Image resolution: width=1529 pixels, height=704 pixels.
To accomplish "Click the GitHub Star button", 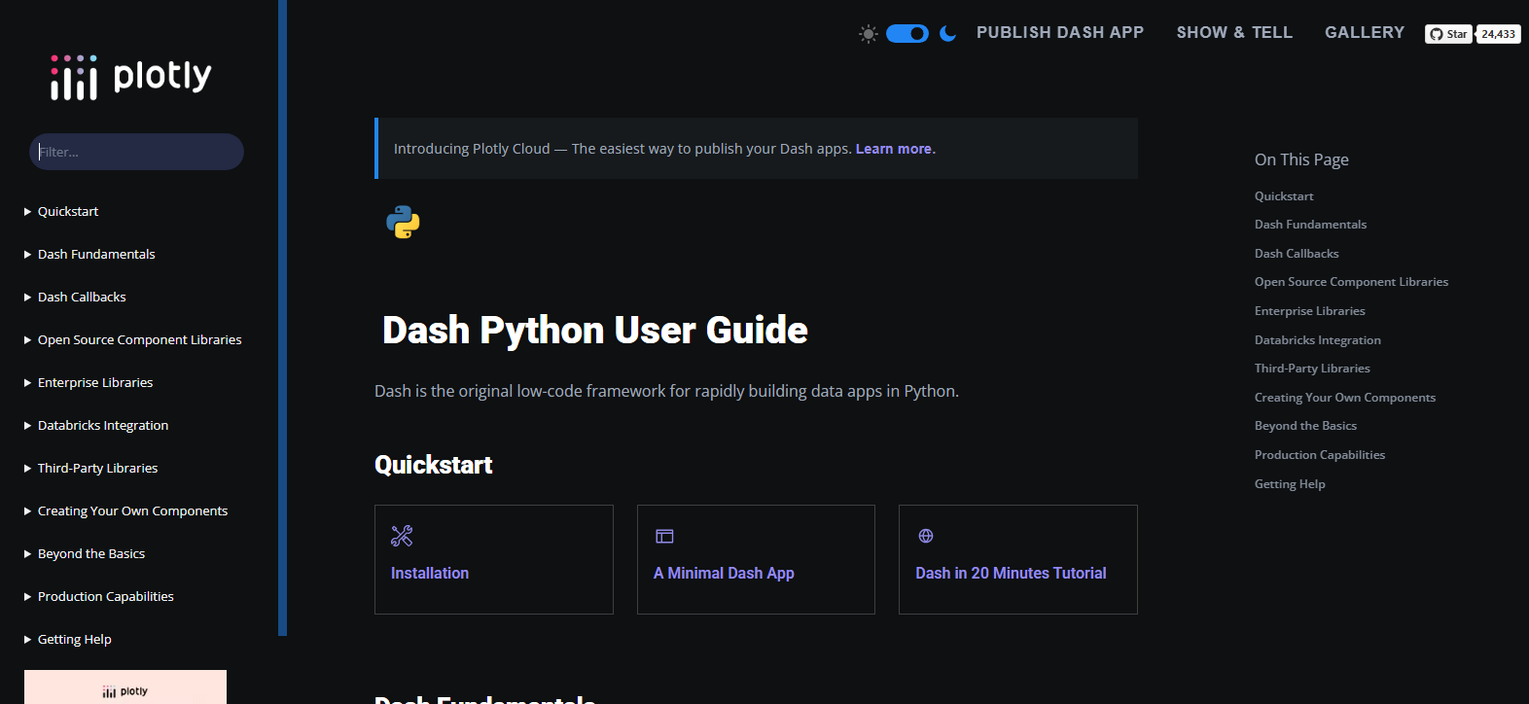I will [x=1448, y=34].
